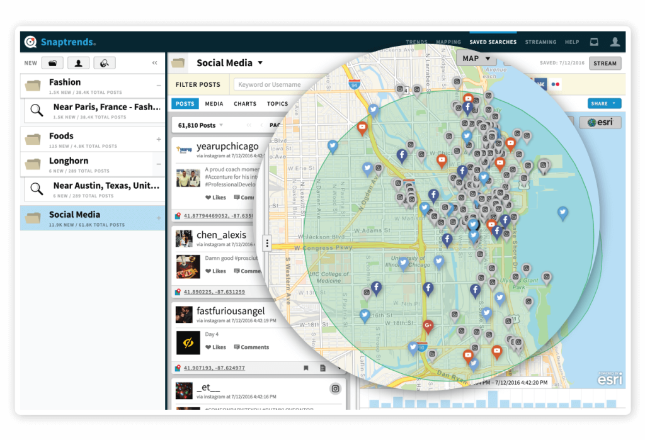Open the user profile icon in top bar
Image resolution: width=645 pixels, height=440 pixels.
(x=615, y=42)
